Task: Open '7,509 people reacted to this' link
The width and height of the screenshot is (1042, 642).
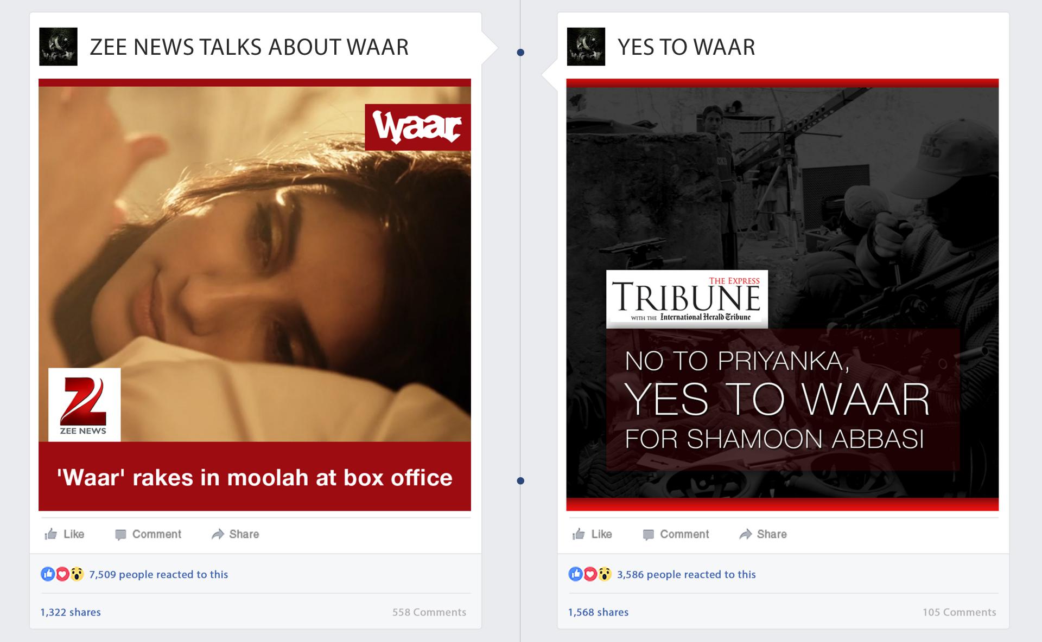Action: coord(158,574)
